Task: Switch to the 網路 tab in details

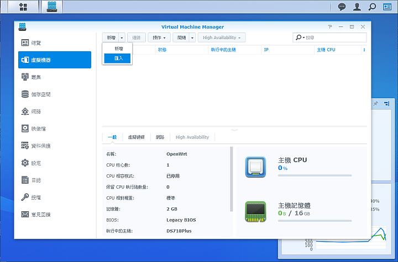Action: (160, 137)
